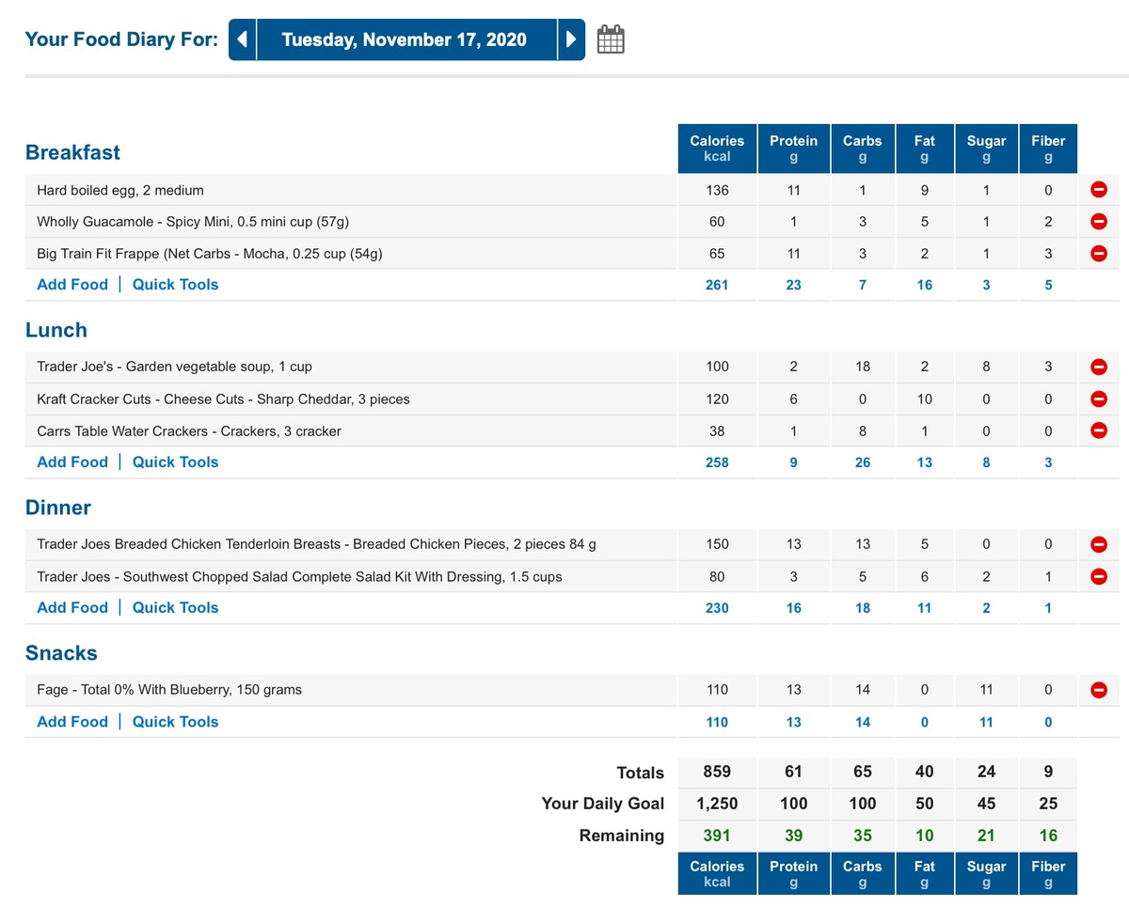Delete the Wholly Guacamole entry

[1098, 222]
